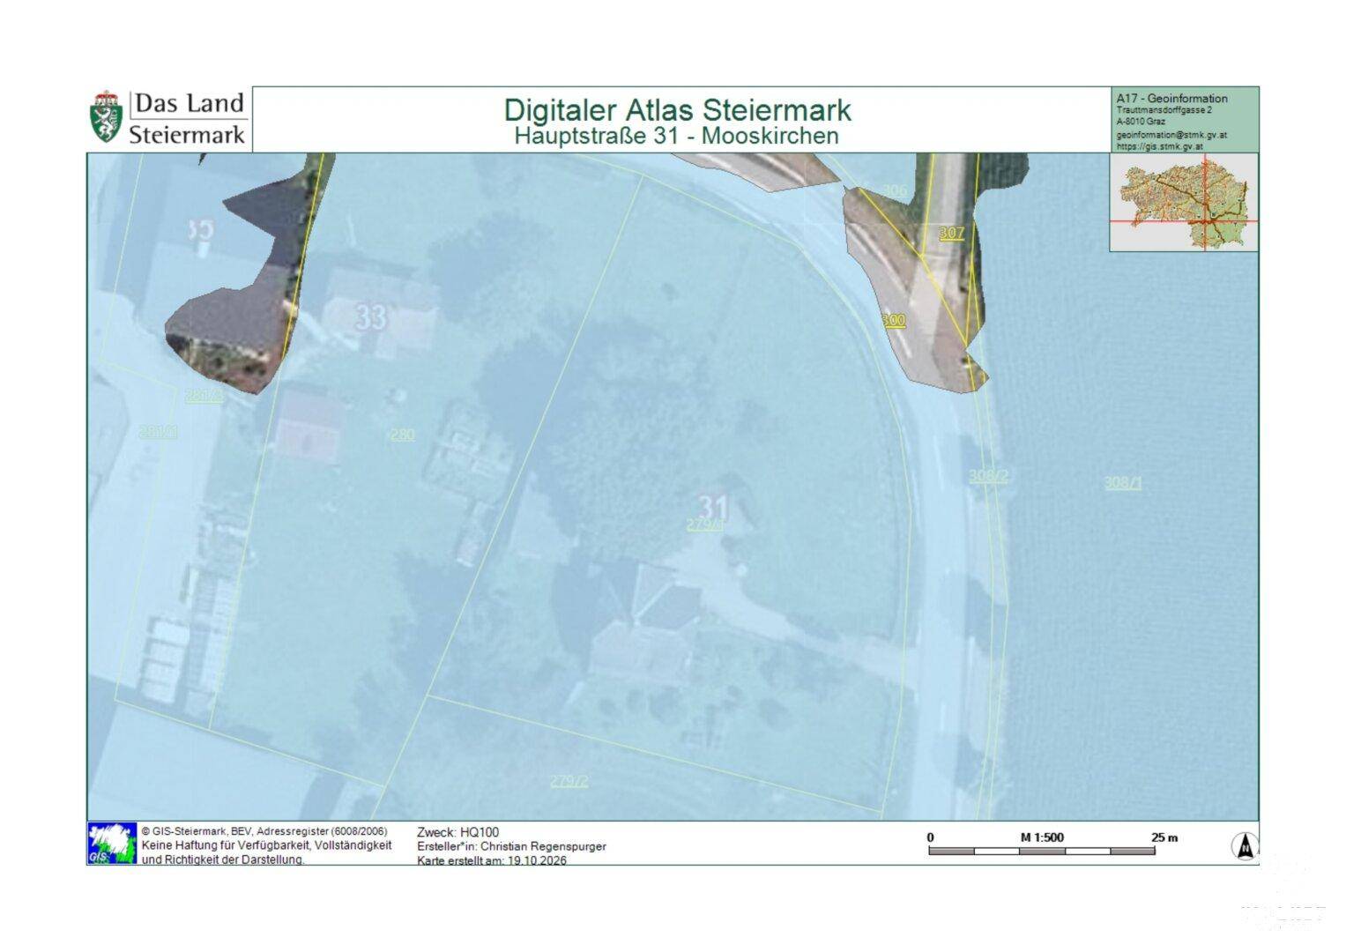Click the GIS-Steiermark copyright notice line
Screen dimensions: 1346x952
point(264,831)
